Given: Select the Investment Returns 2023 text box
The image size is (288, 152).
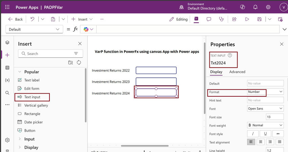Looking at the screenshot, I should pyautogui.click(x=156, y=81).
